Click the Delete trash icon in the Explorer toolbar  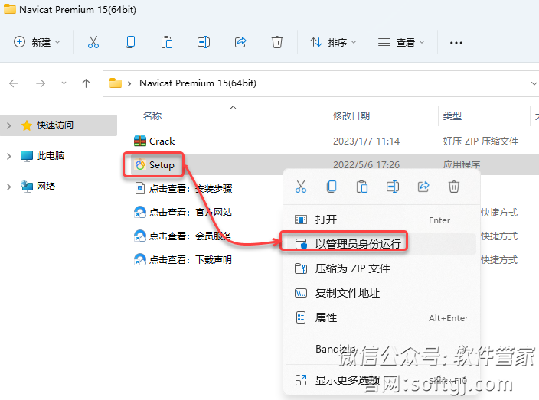[276, 42]
